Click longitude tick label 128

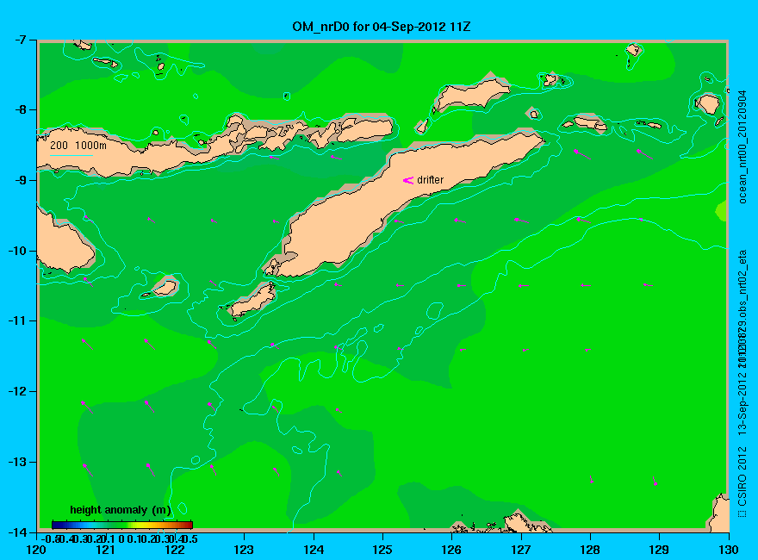tap(590, 550)
